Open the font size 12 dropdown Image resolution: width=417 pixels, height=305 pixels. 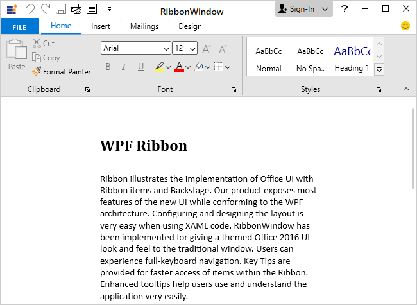click(185, 48)
